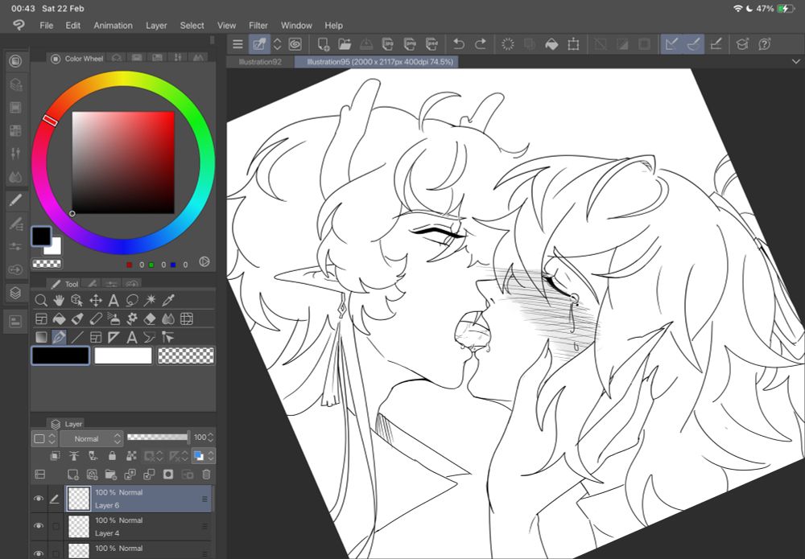Select the Auto select magic wand tool
The height and width of the screenshot is (559, 805).
(x=150, y=300)
